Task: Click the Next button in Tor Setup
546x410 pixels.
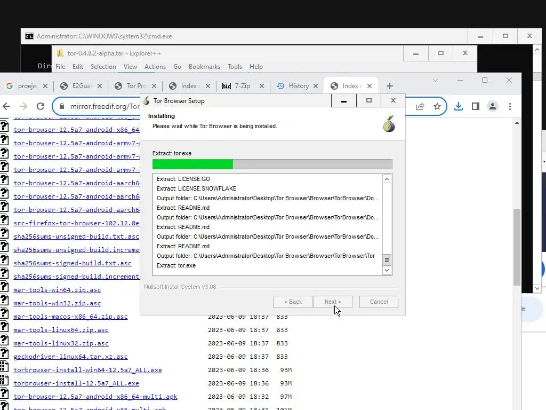Action: click(x=333, y=302)
